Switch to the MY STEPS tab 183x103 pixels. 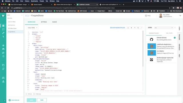(x=169, y=33)
